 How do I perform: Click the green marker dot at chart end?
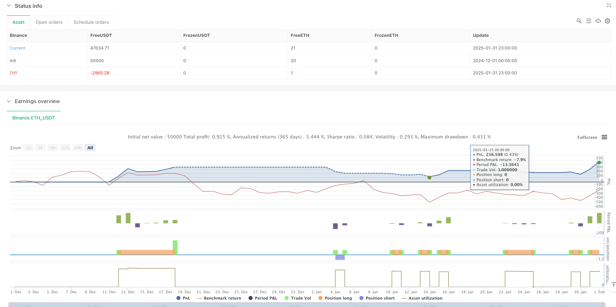pyautogui.click(x=599, y=163)
